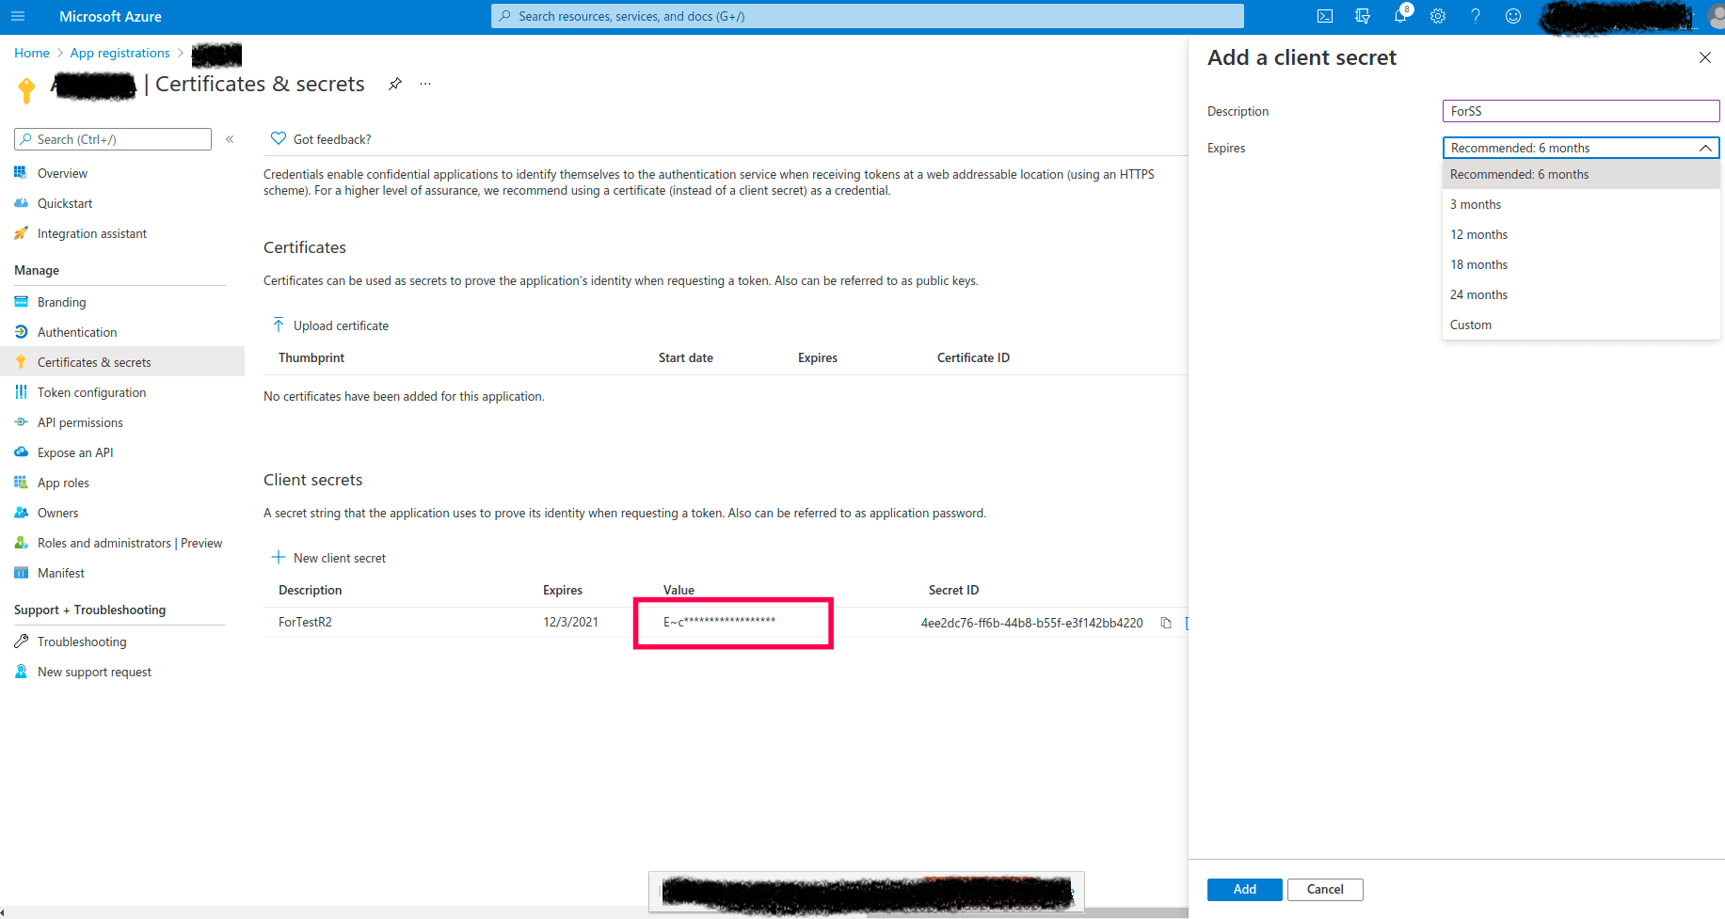1725x919 pixels.
Task: Choose 18 months expiry option
Action: point(1581,264)
